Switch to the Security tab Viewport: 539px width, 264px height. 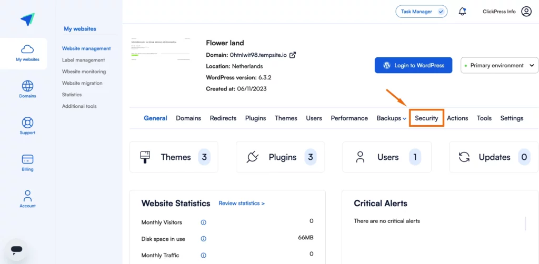point(426,118)
